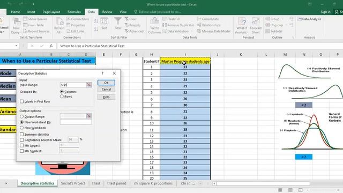The image size is (343, 193).
Task: Select Rows grouping radio button
Action: click(62, 96)
